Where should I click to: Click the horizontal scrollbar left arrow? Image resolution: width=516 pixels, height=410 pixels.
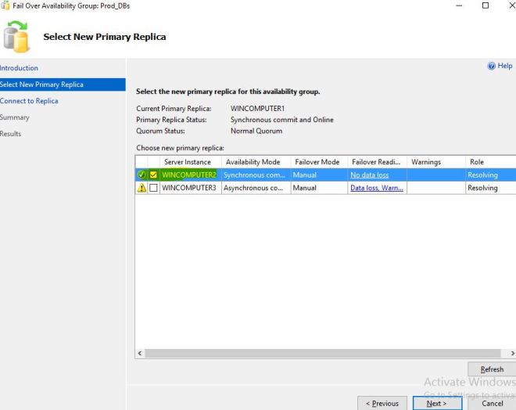pos(140,354)
